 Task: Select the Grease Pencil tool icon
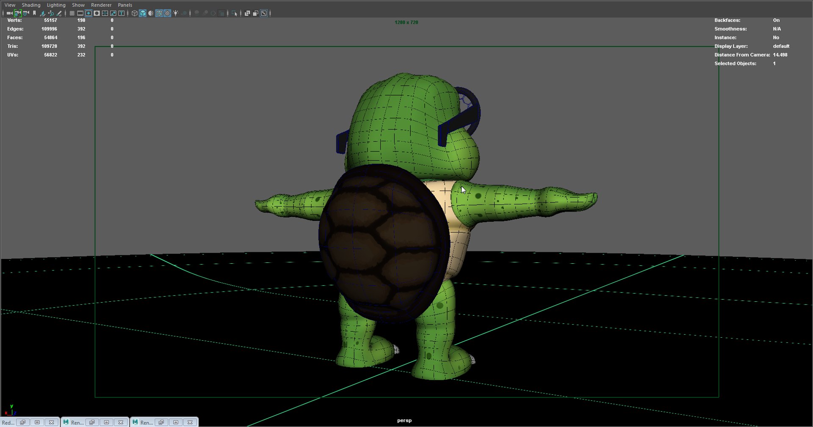coord(59,13)
